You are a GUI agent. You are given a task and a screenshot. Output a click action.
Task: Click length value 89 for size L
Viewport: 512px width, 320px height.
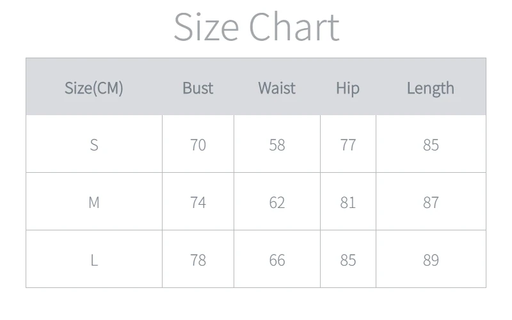tap(431, 260)
